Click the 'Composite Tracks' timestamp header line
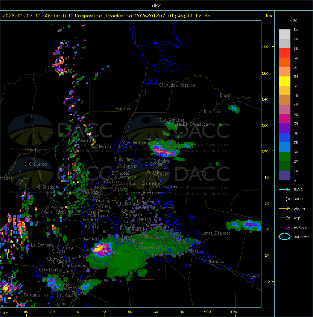The height and width of the screenshot is (317, 313). click(106, 16)
